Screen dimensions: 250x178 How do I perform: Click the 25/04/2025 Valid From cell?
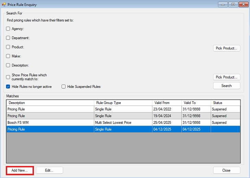[167, 122]
